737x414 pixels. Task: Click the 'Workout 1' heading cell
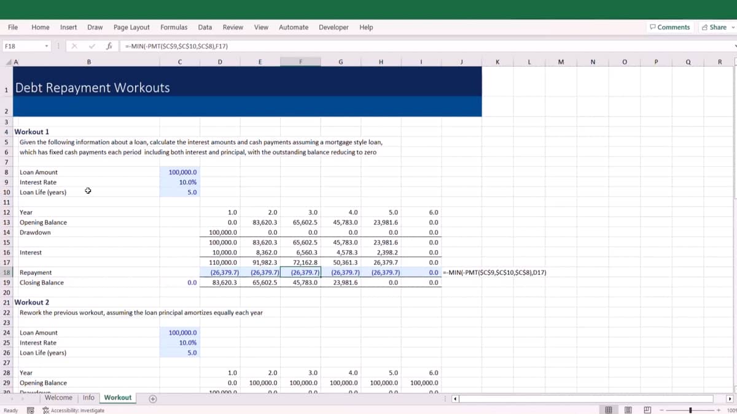(31, 132)
